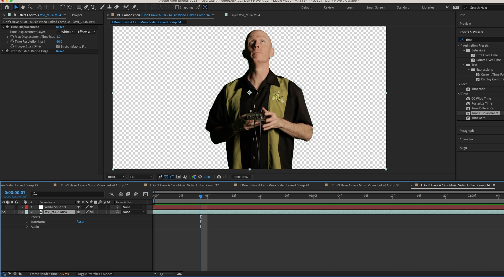This screenshot has height=277, width=504.
Task: Click the red label color swatch for White Solid 13
Action: point(27,207)
